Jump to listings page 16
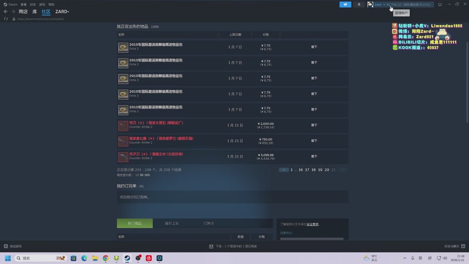 tap(301, 170)
